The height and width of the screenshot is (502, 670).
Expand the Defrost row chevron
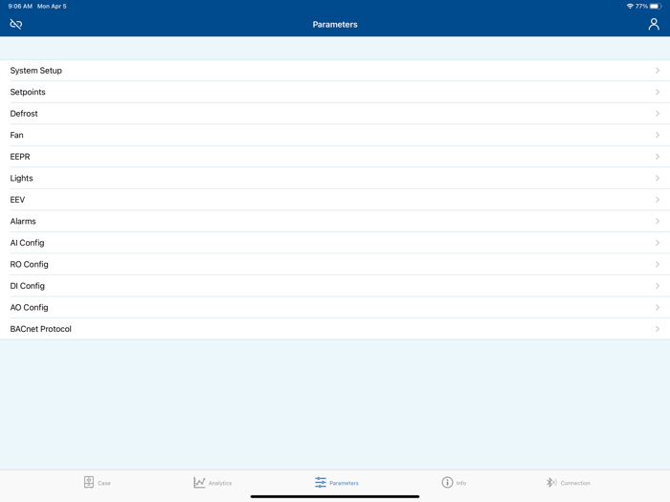[x=658, y=114]
